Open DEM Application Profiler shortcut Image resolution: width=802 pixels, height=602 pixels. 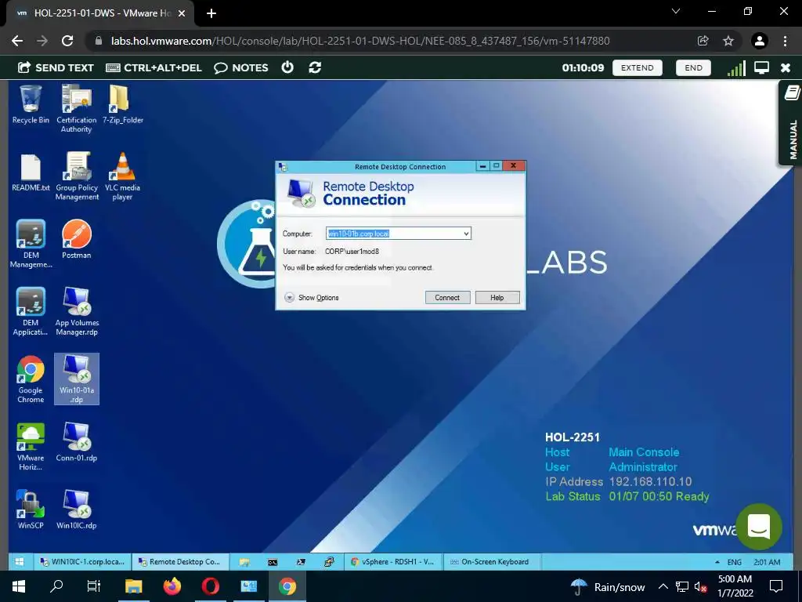coord(31,312)
